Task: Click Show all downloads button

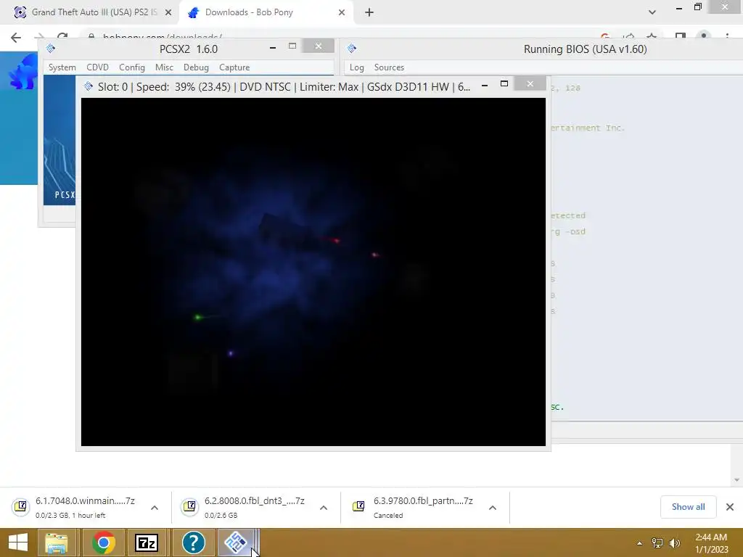Action: tap(688, 507)
